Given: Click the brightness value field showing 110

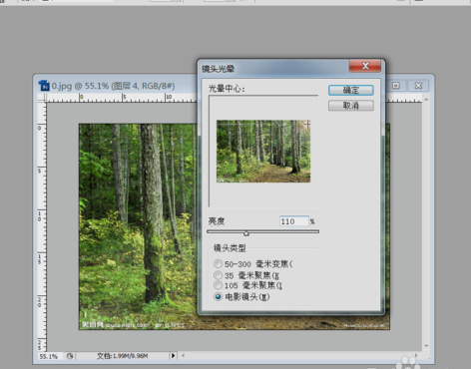Looking at the screenshot, I should 294,221.
